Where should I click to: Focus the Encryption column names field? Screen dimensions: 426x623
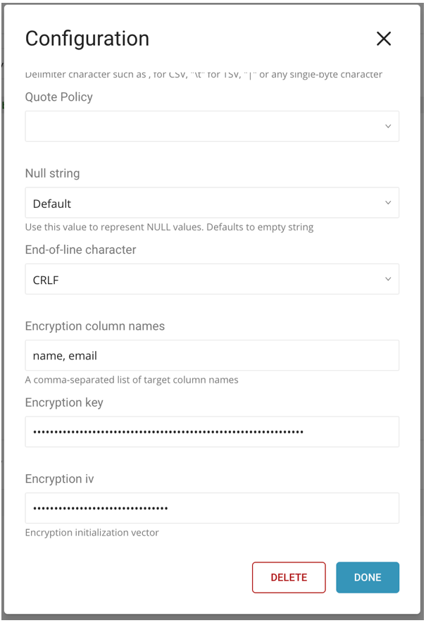pos(211,356)
